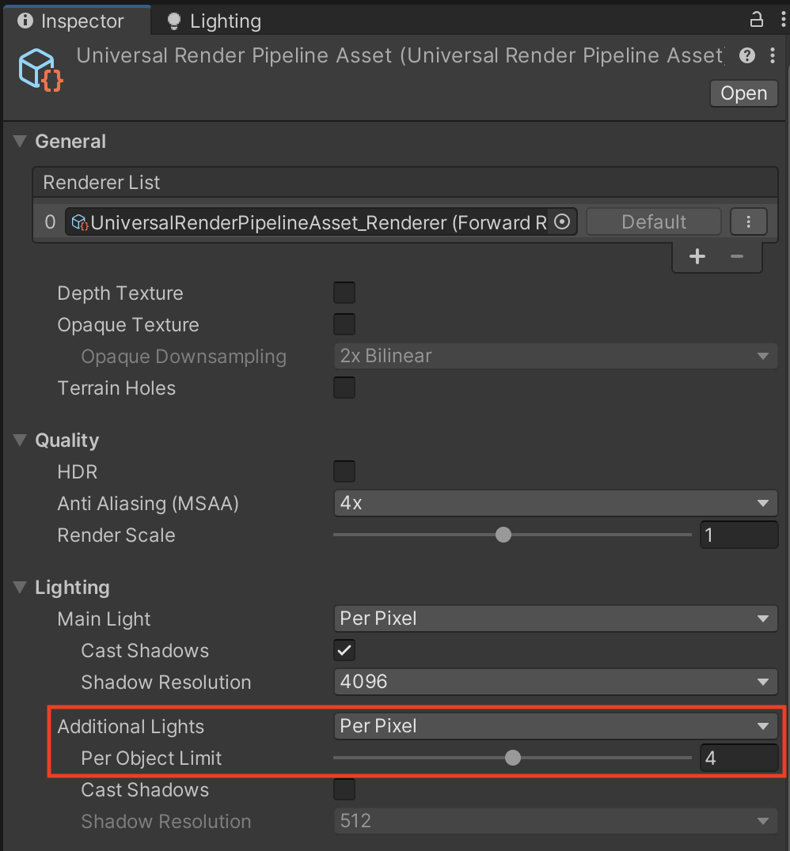
Task: Open the Opaque Downsampling dropdown
Action: (x=555, y=356)
